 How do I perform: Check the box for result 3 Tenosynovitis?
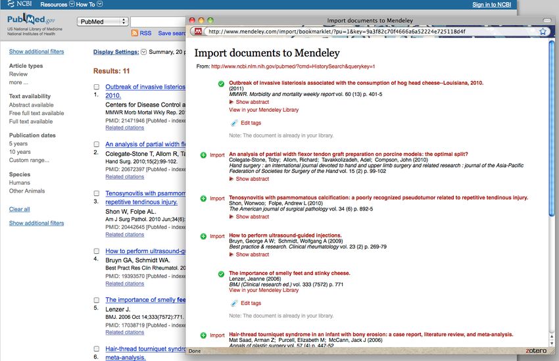[97, 193]
